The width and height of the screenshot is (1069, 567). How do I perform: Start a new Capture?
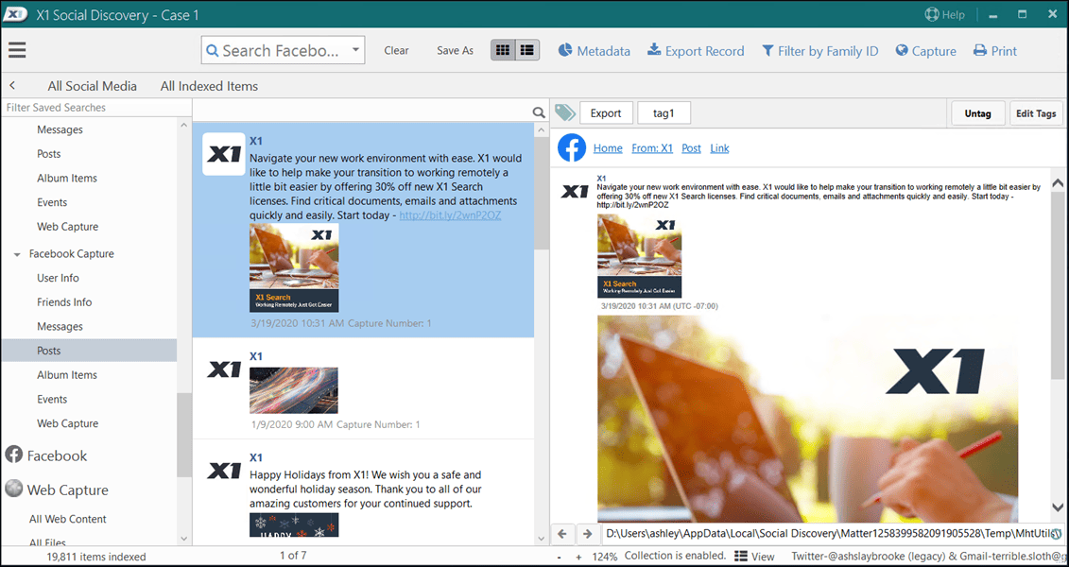[x=926, y=51]
